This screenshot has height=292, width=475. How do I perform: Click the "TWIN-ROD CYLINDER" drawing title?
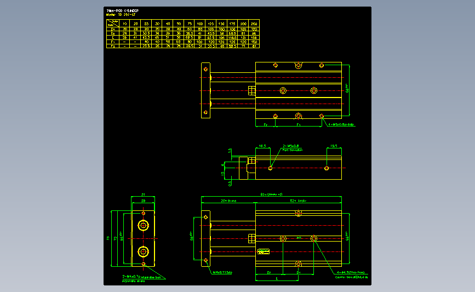(122, 10)
